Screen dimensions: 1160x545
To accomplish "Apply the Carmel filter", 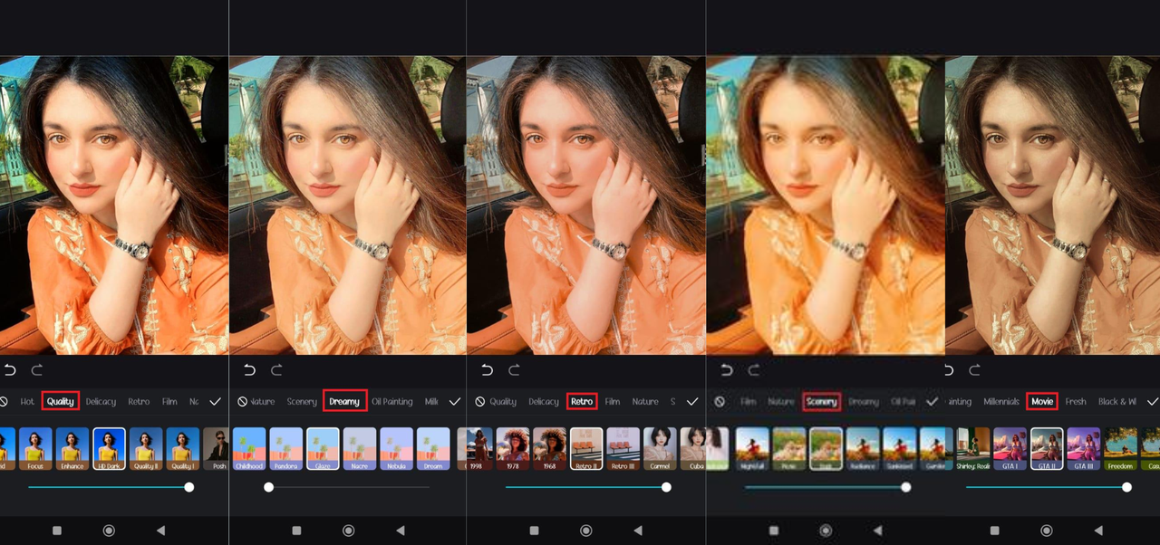I will 660,449.
